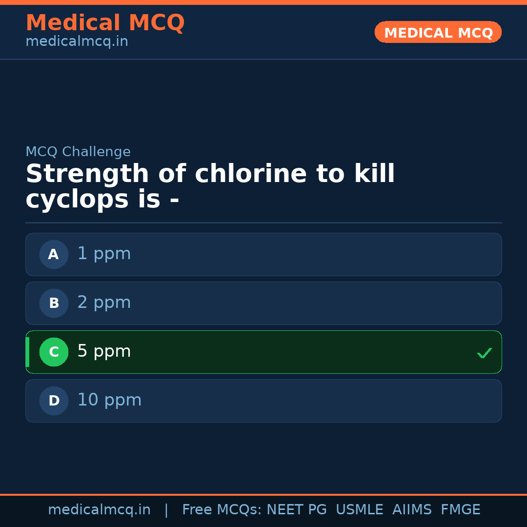This screenshot has width=527, height=527.
Task: Click the green circled letter C icon
Action: (54, 352)
